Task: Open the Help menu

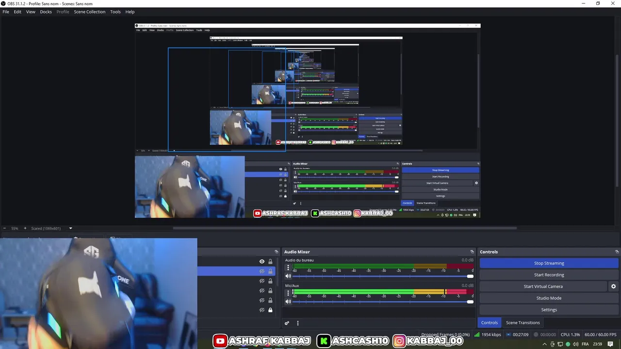Action: click(x=130, y=12)
